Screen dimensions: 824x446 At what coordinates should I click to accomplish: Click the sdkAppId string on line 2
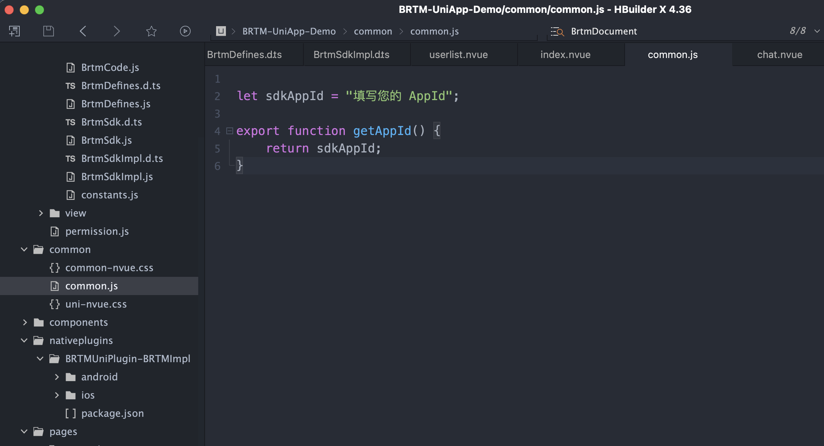pos(399,96)
